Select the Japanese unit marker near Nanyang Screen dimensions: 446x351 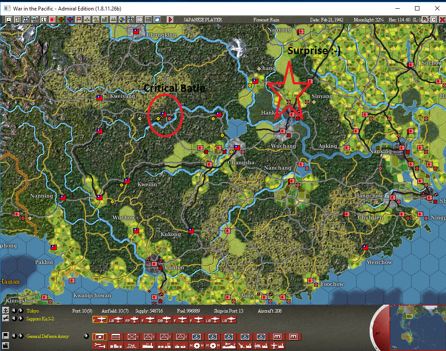click(300, 32)
